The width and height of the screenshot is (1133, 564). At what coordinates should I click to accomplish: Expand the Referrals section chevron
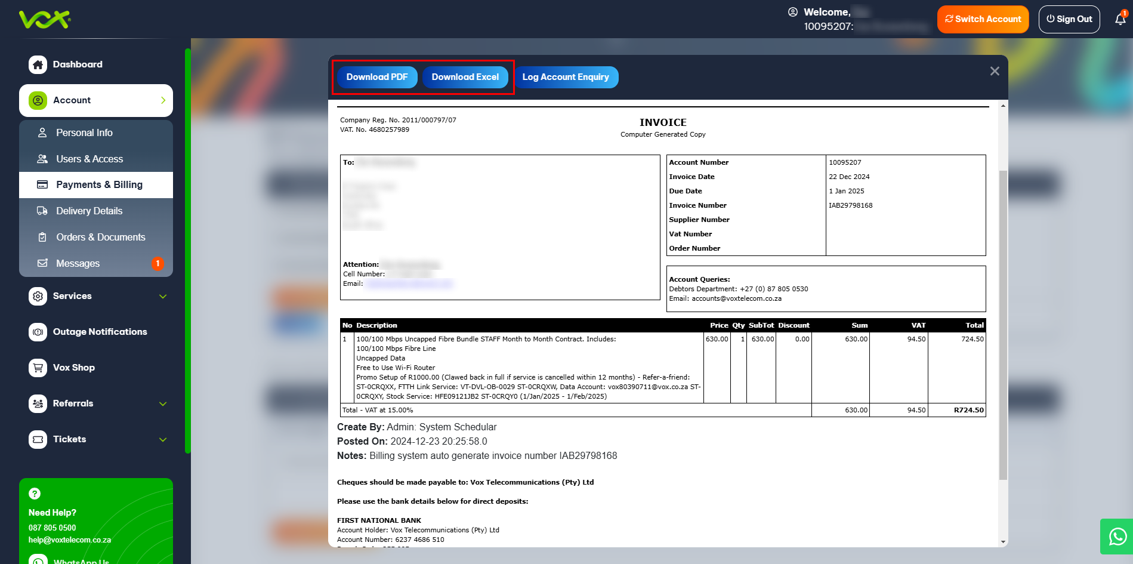pos(163,404)
